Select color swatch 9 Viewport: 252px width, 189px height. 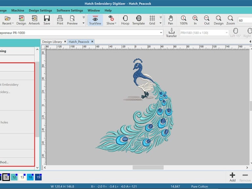tap(6, 177)
